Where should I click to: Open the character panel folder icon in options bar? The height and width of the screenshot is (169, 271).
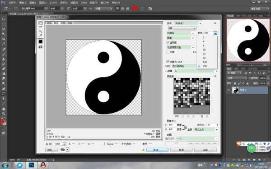pos(150,9)
